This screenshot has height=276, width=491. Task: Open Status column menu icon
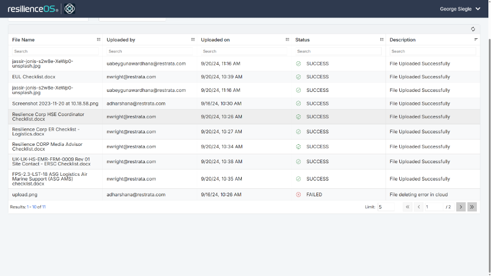click(x=381, y=39)
